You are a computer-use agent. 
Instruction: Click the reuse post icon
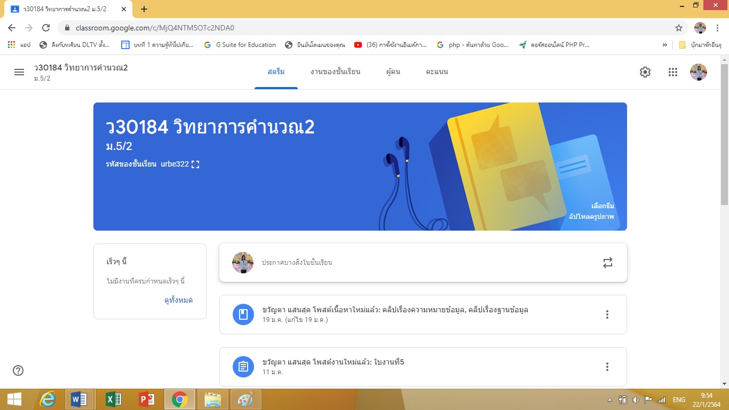(608, 263)
